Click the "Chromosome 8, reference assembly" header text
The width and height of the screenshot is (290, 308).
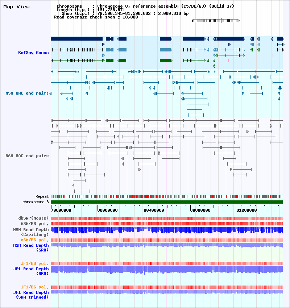(x=138, y=6)
